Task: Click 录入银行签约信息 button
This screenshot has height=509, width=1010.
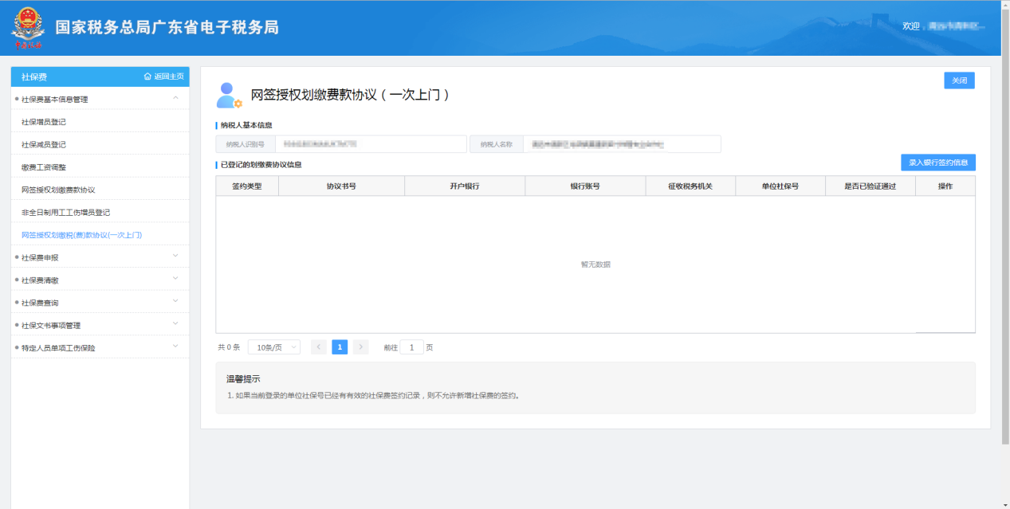Action: 937,162
